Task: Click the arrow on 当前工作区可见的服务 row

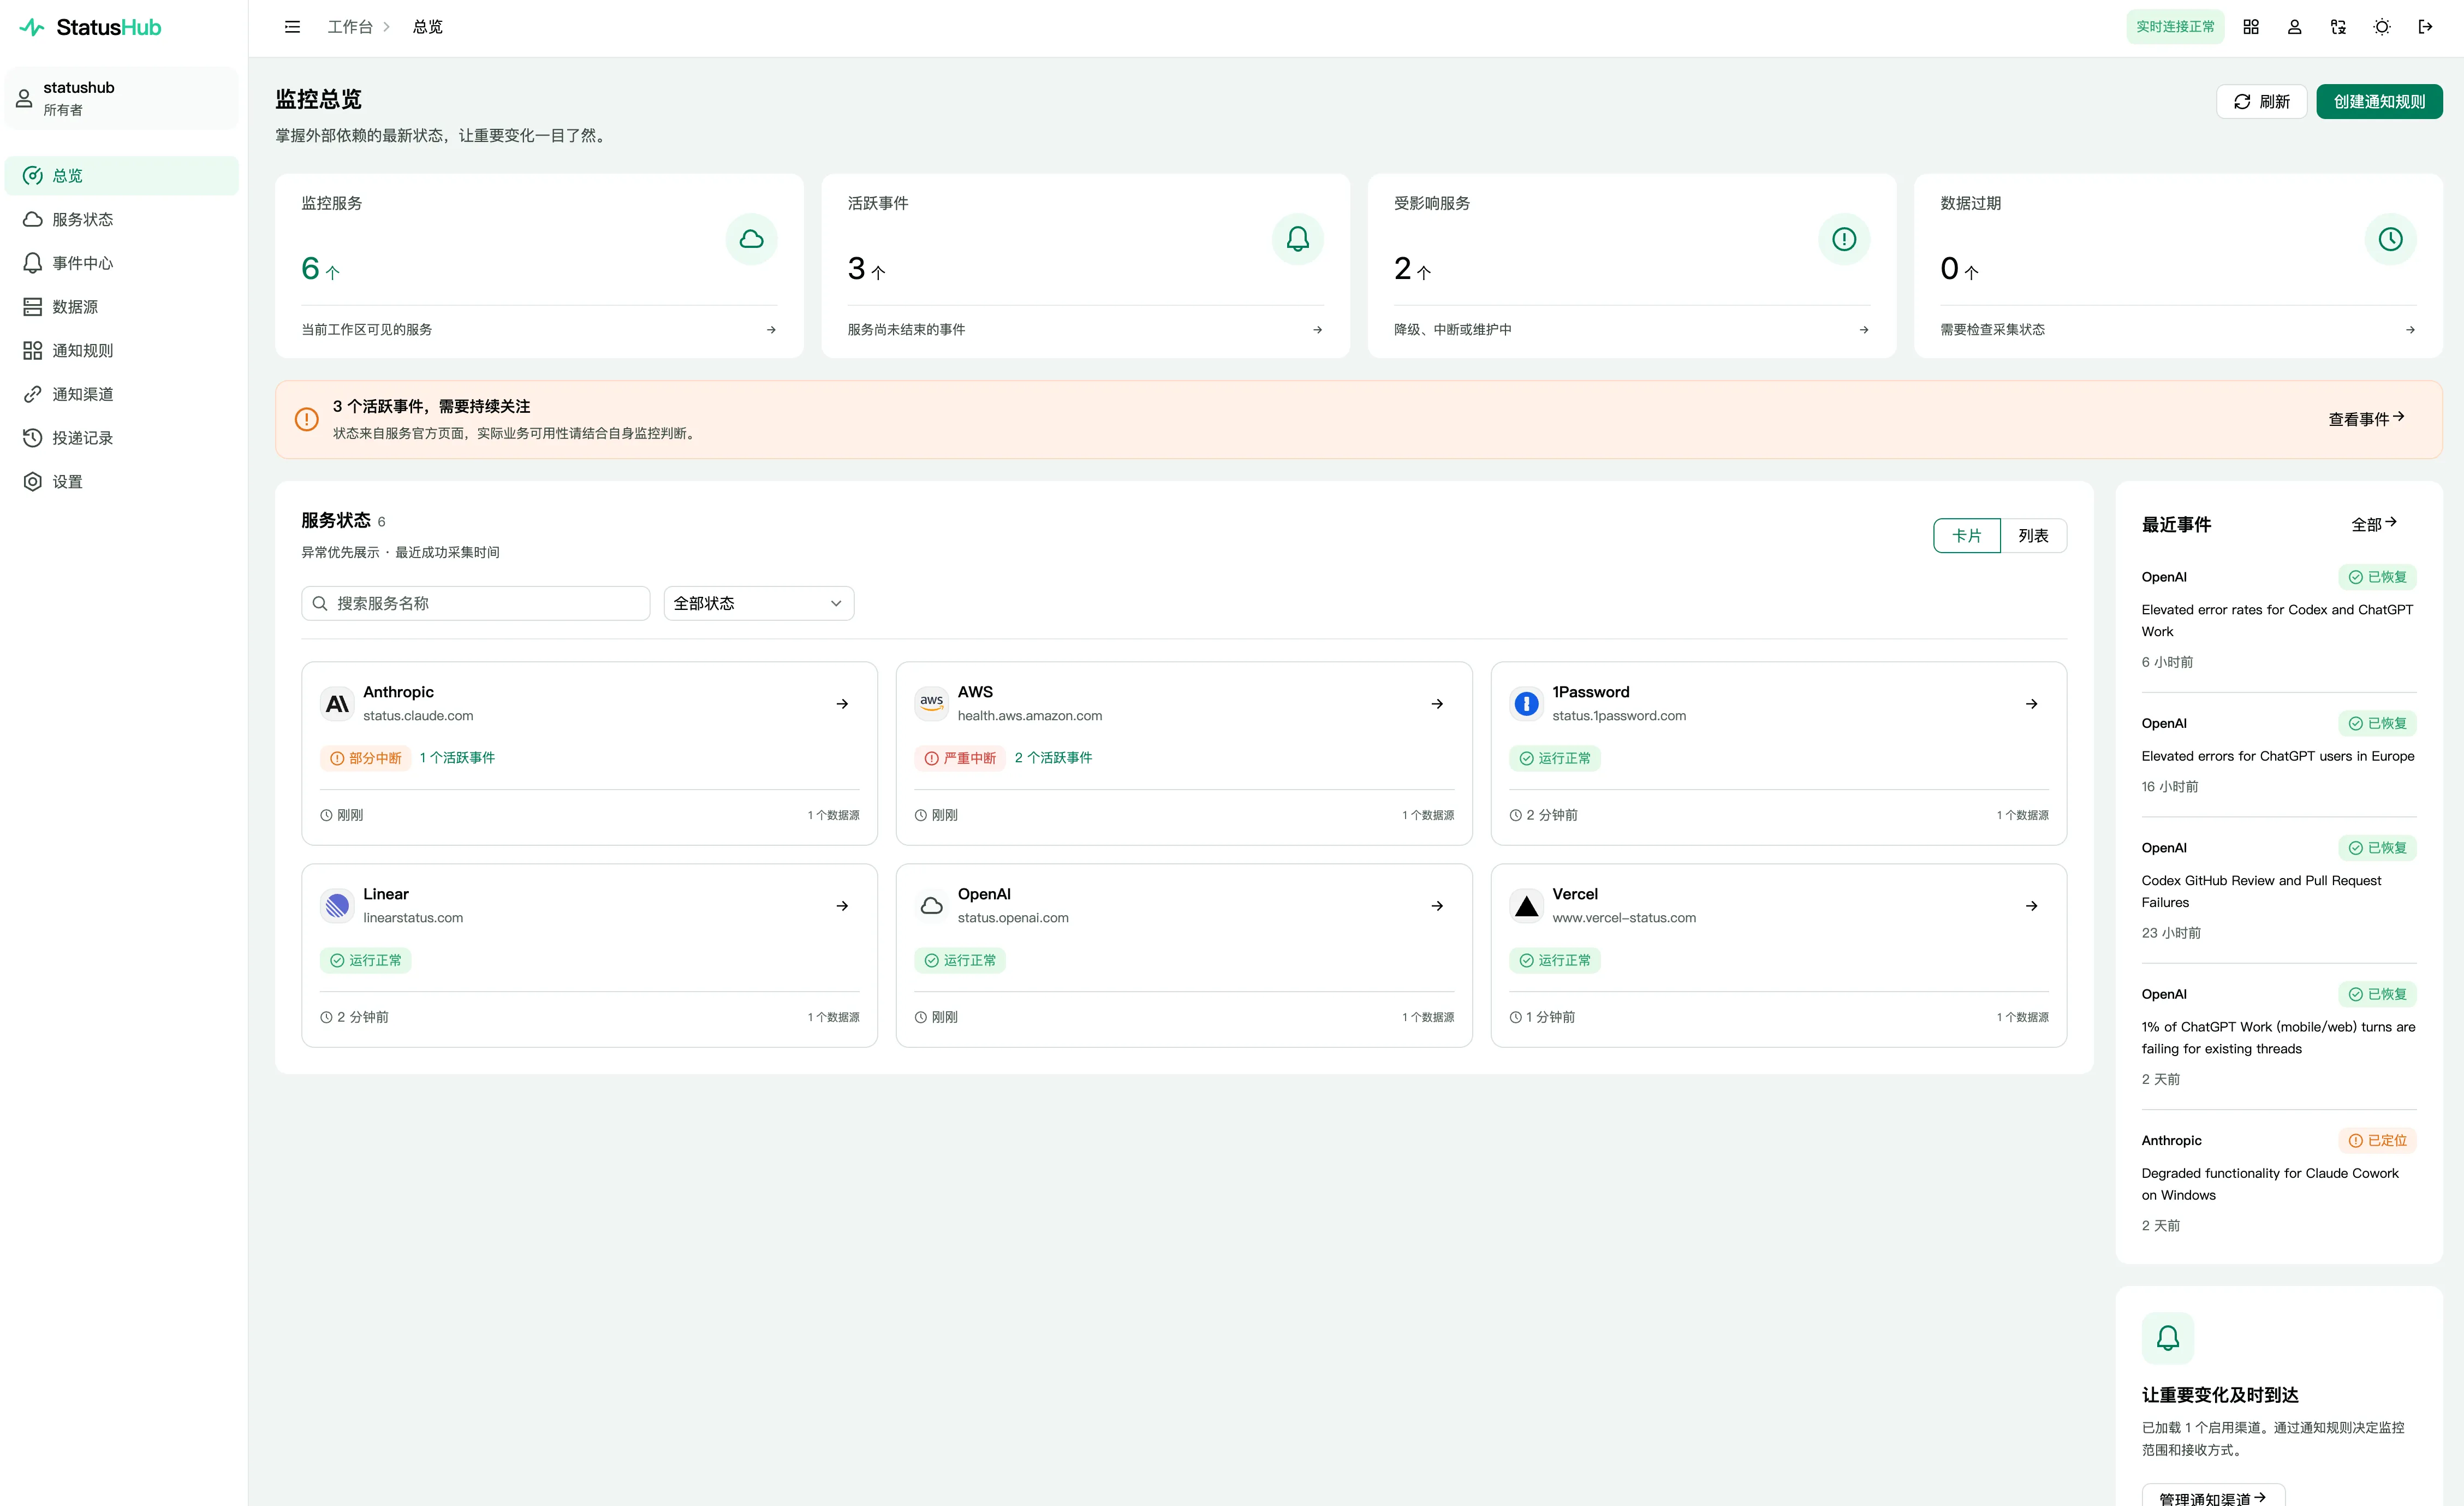Action: point(771,329)
